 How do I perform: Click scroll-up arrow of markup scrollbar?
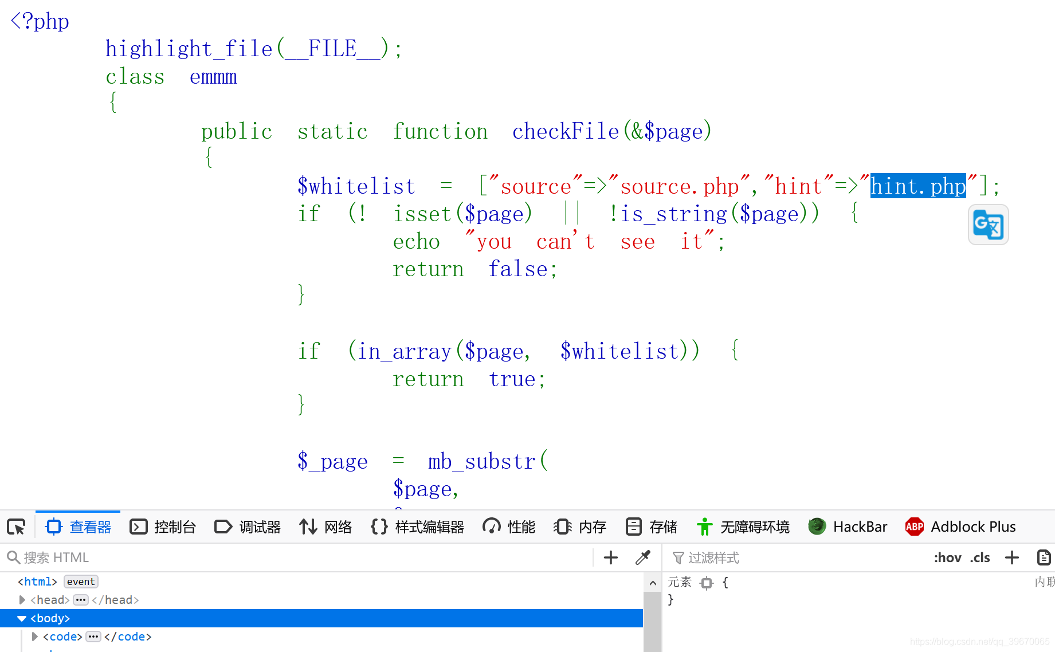653,583
